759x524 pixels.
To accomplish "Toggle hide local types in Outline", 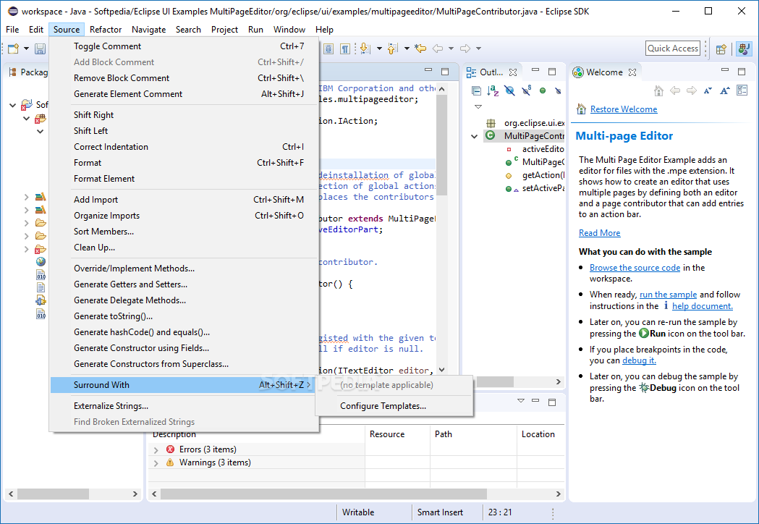I will [558, 90].
